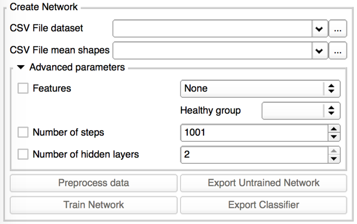Viewport: 357px width, 224px height.
Task: Click the Export Untrained Network button
Action: coord(263,183)
